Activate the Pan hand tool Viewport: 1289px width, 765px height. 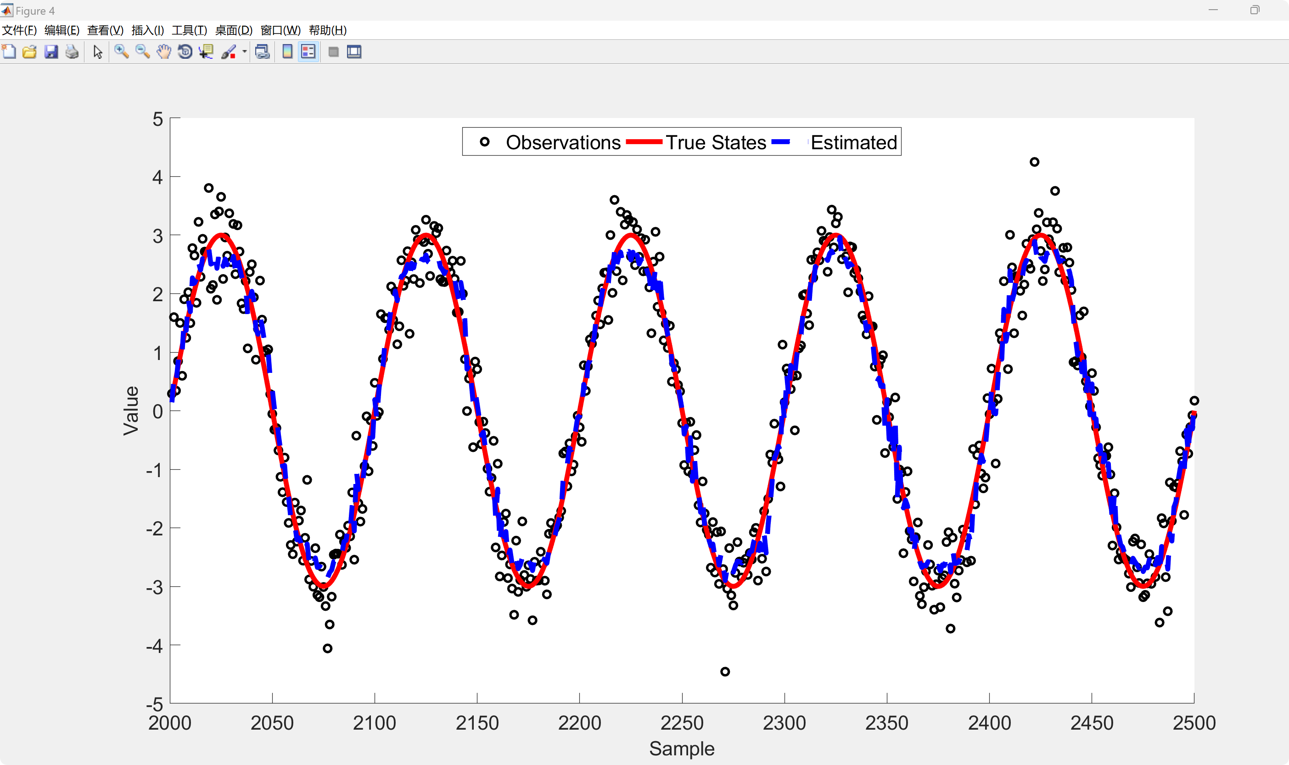(x=163, y=51)
